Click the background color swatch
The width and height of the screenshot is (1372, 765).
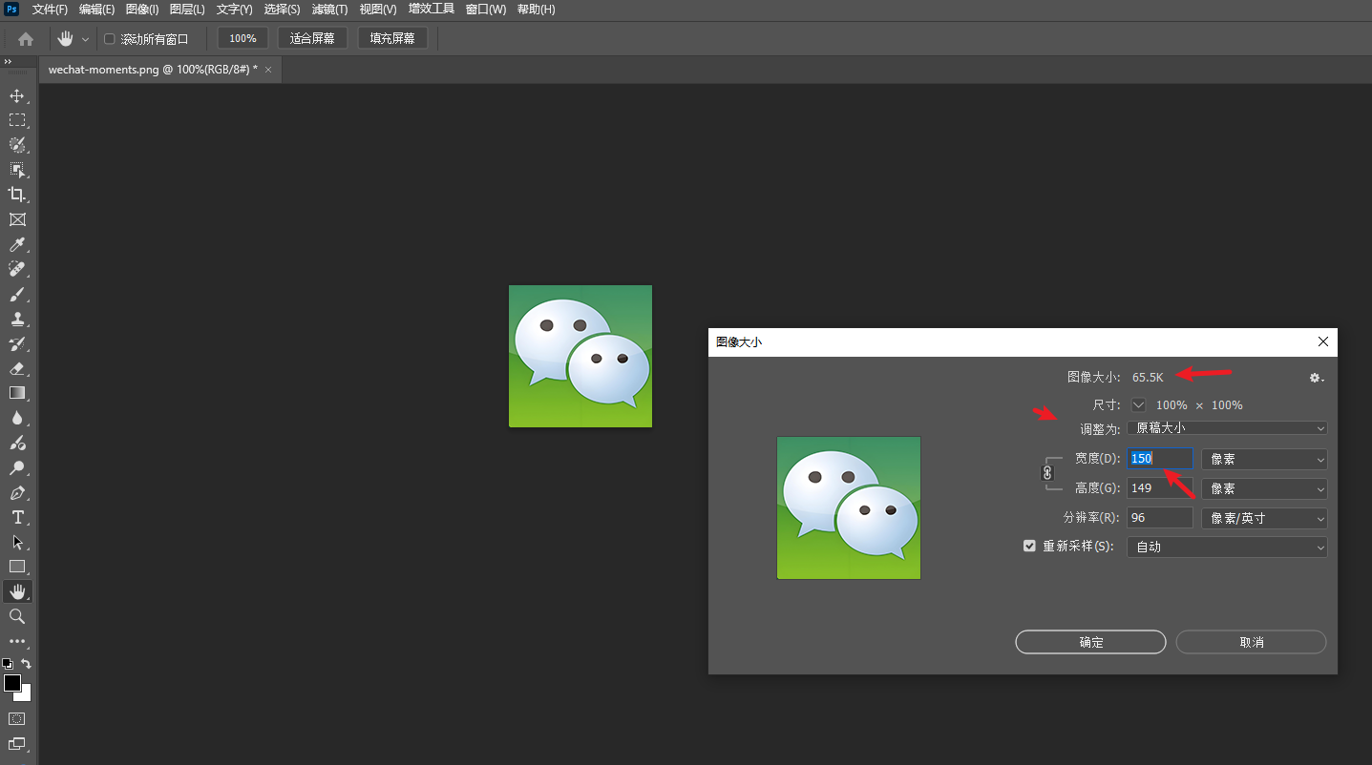click(x=25, y=695)
